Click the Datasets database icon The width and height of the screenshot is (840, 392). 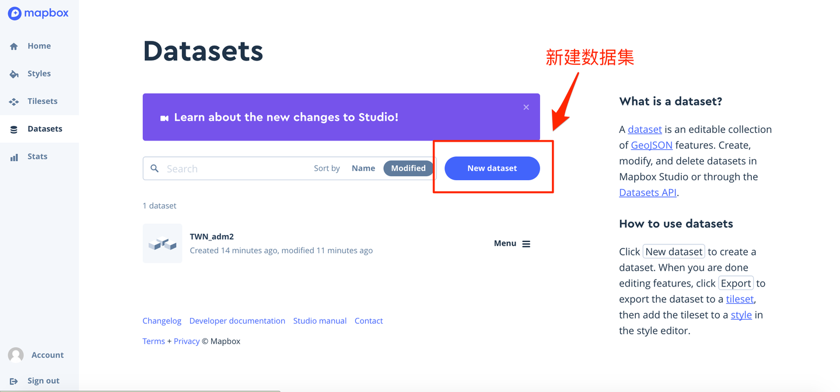pos(13,128)
